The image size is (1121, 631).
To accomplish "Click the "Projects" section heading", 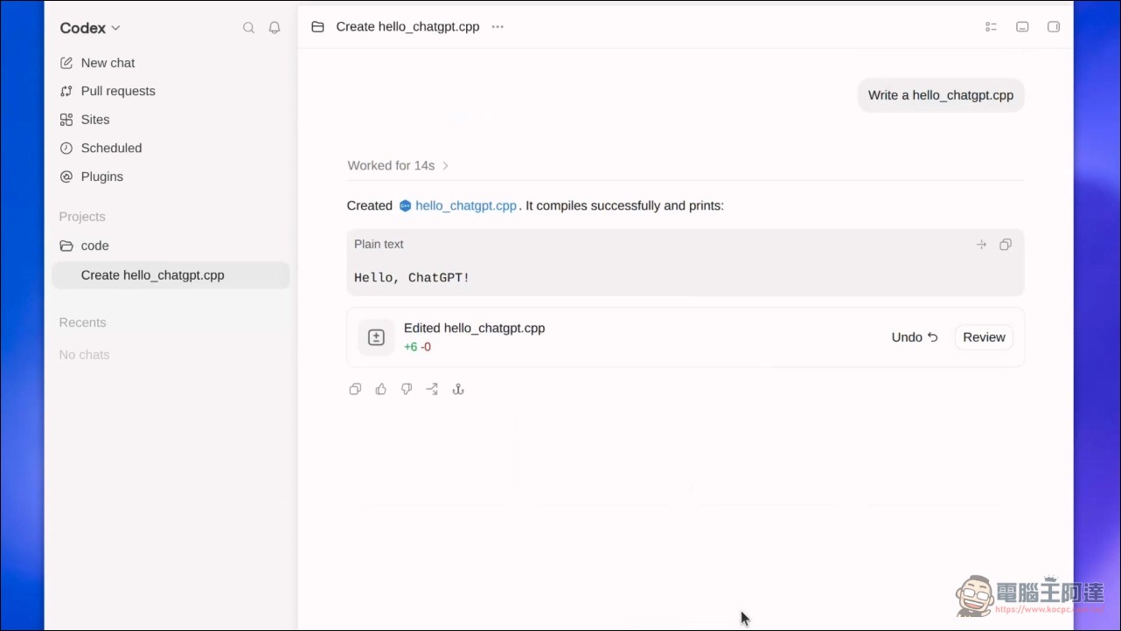I will pos(82,217).
